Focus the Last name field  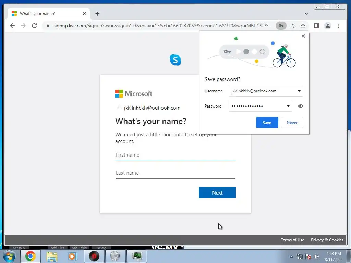175,173
